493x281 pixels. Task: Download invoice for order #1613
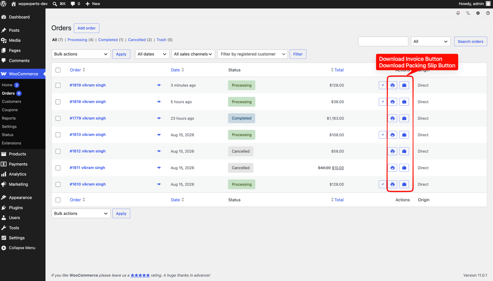(392, 135)
